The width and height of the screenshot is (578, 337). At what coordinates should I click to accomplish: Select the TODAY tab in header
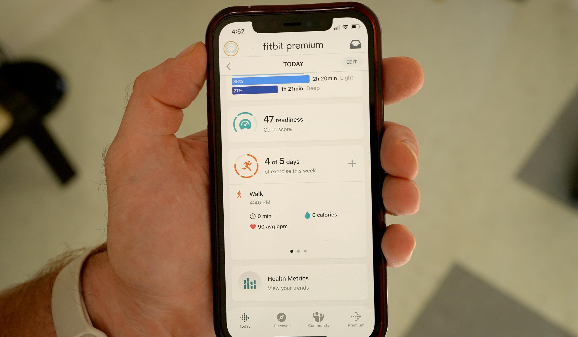pyautogui.click(x=292, y=63)
